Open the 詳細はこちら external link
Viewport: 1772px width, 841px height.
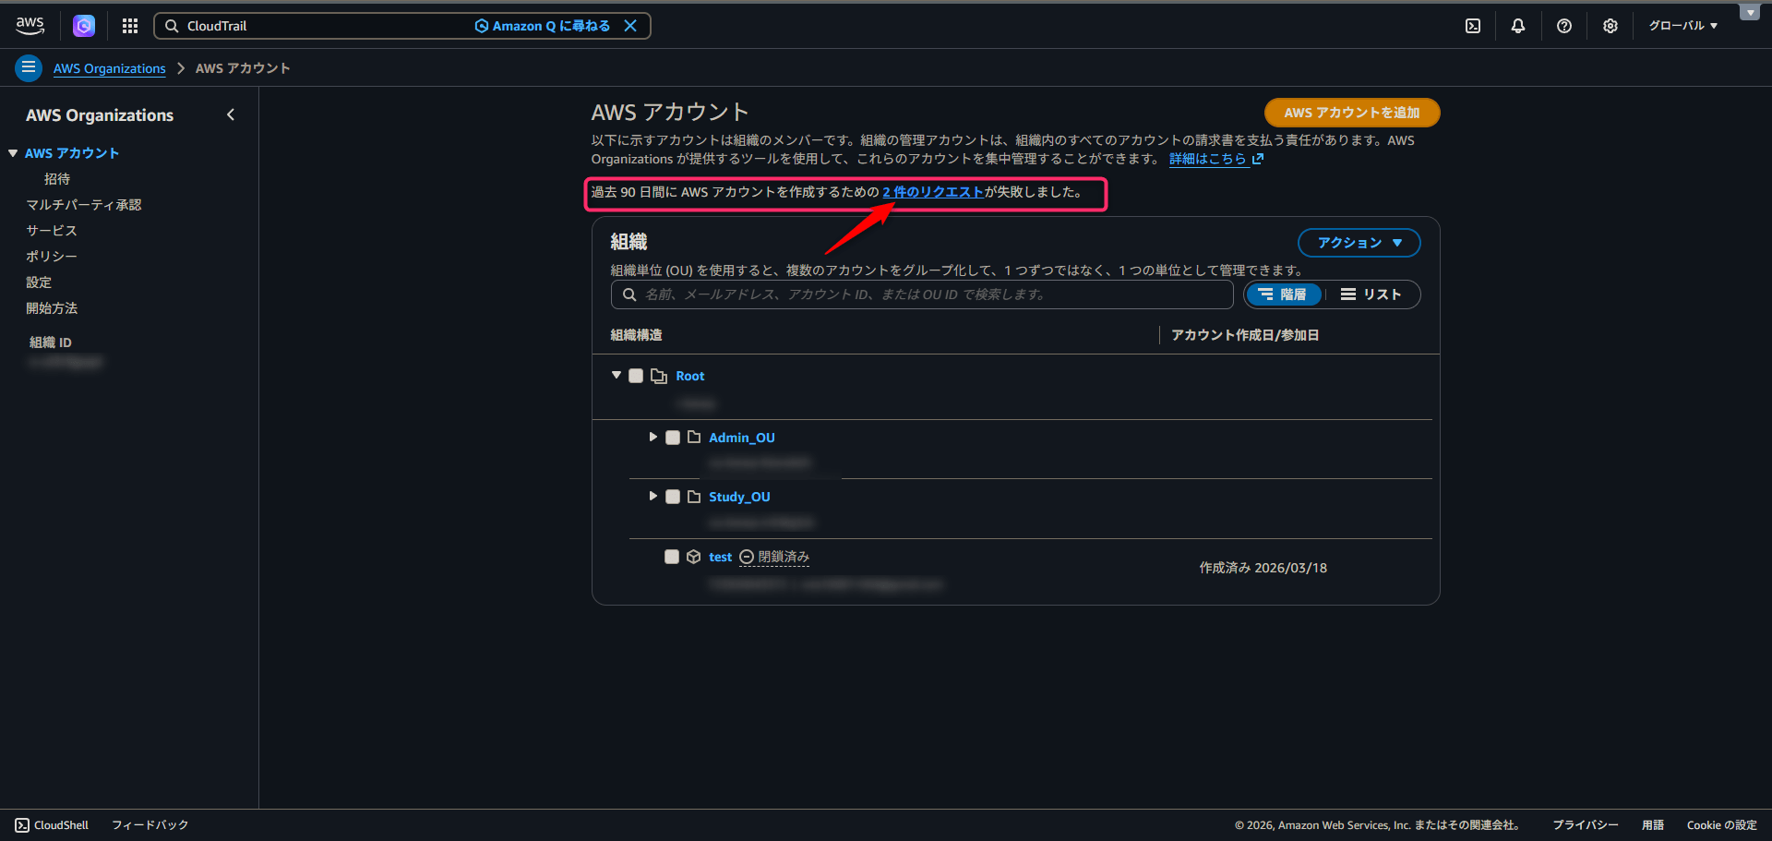pyautogui.click(x=1216, y=159)
